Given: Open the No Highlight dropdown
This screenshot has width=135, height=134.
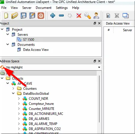Looking at the screenshot, I should pyautogui.click(x=54, y=67).
